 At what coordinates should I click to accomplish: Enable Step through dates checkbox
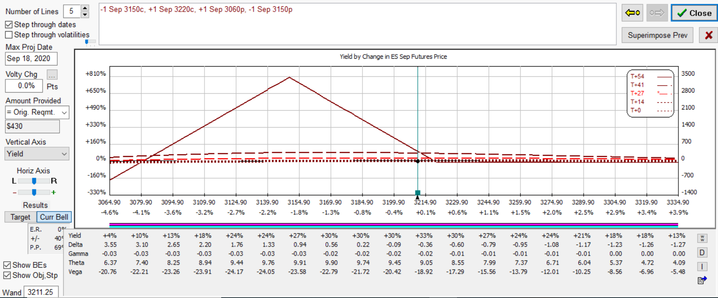(9, 25)
